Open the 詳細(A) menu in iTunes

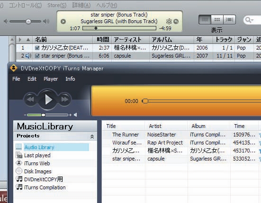(x=81, y=5)
